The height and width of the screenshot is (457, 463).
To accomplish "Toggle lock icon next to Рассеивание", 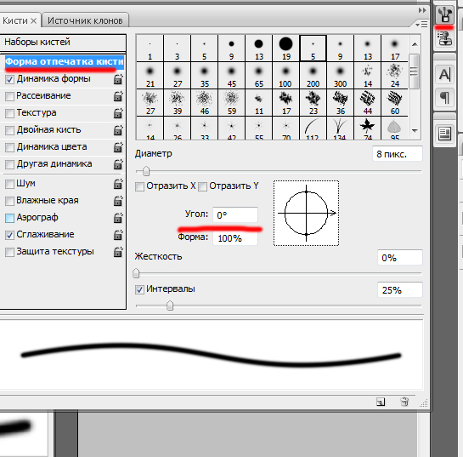I will [118, 96].
